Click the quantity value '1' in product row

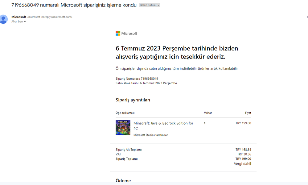(204, 123)
